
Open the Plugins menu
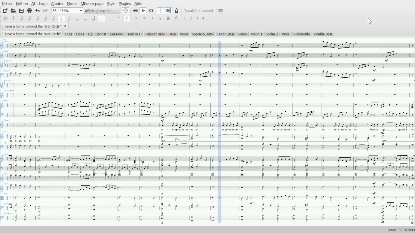(x=125, y=4)
